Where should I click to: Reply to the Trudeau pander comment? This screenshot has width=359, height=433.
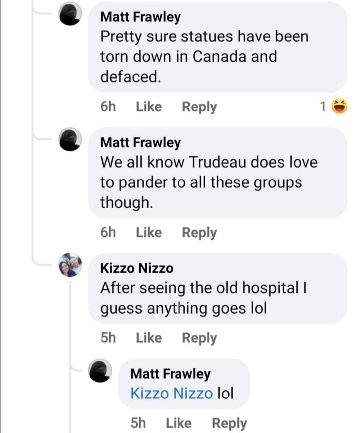[199, 232]
